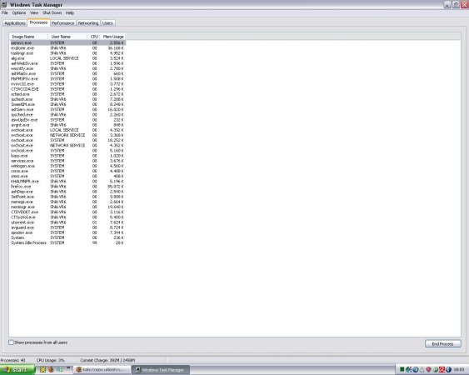Viewport: 469px width, 375px height.
Task: Click the tray icon just left of the clock
Action: click(x=449, y=370)
